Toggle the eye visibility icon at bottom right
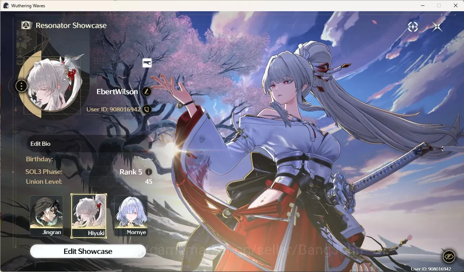This screenshot has width=464, height=272. tap(449, 256)
